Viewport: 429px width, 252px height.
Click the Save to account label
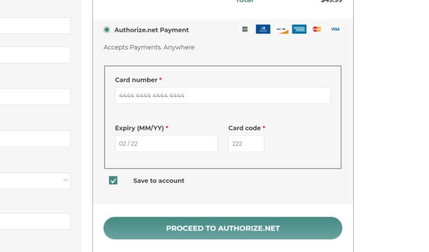[158, 181]
